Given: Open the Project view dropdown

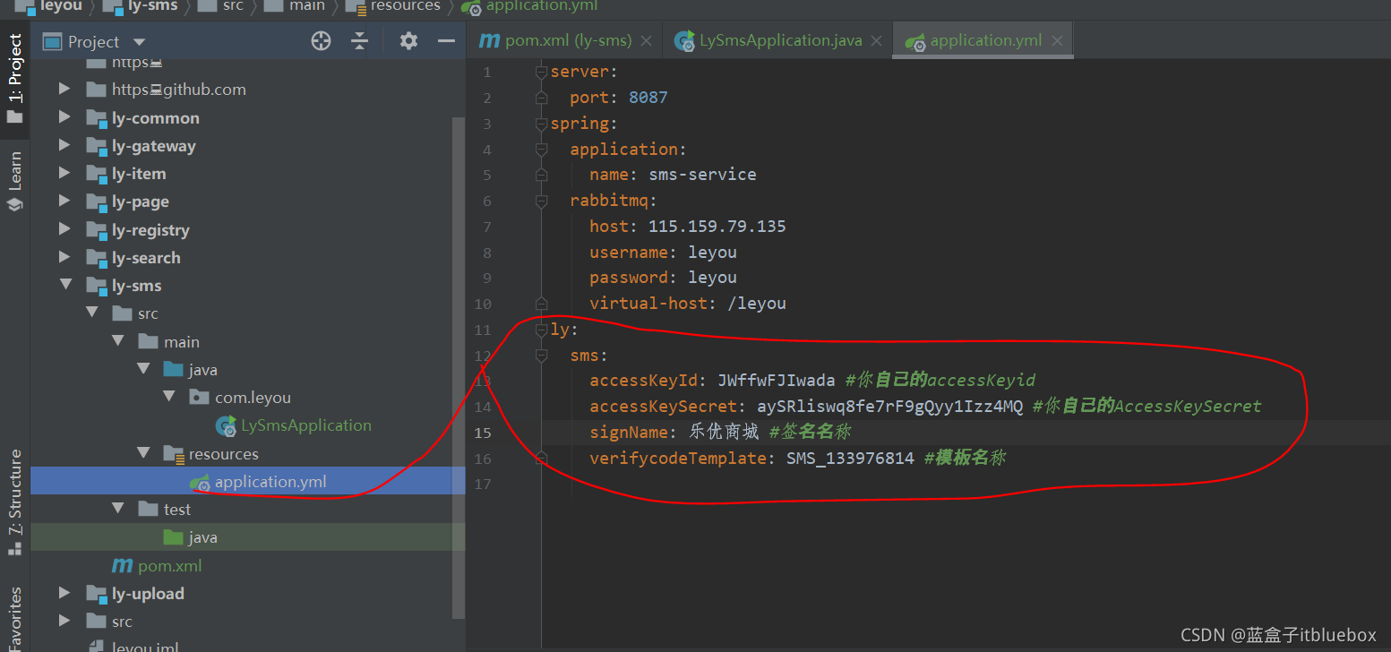Looking at the screenshot, I should tap(139, 42).
